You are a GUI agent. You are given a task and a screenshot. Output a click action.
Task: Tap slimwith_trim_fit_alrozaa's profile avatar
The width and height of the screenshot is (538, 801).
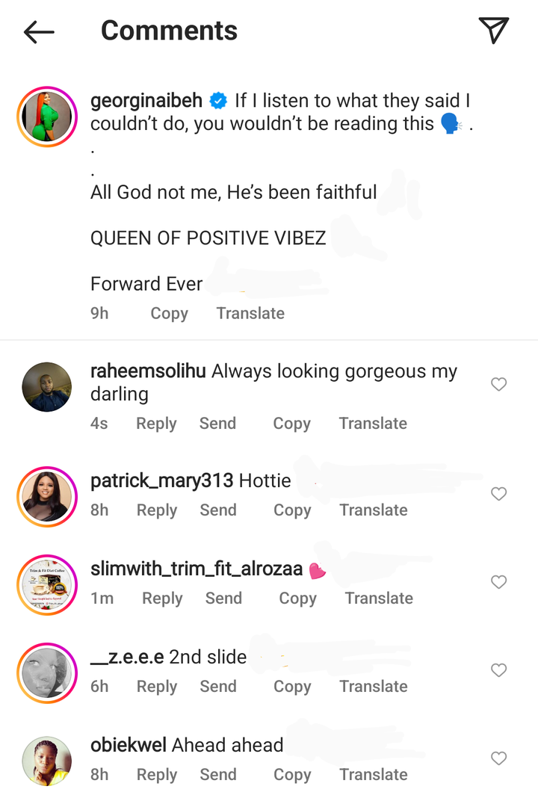(47, 585)
